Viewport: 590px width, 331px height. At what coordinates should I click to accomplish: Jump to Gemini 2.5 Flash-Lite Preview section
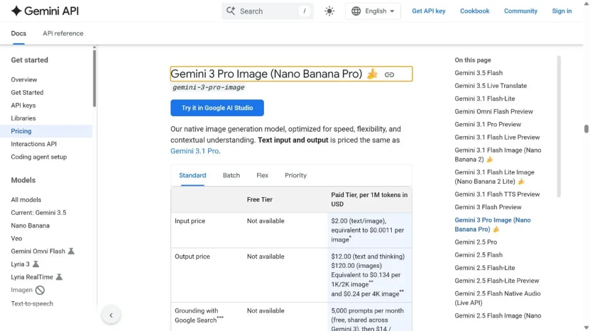point(497,280)
